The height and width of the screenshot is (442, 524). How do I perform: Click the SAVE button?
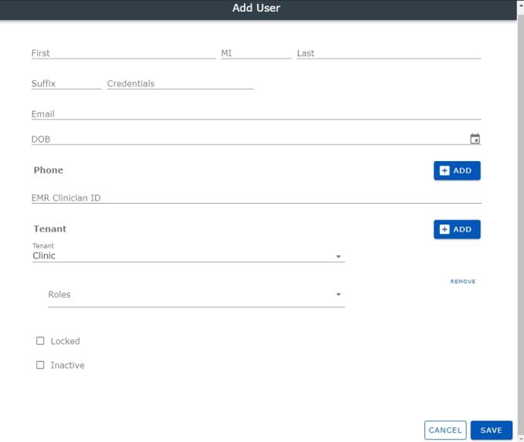point(491,430)
